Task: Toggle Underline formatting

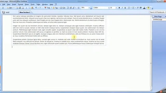Action: 125,8
